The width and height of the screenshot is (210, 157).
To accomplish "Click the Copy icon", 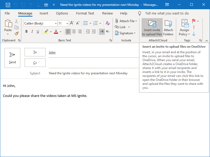I will tap(16, 27).
